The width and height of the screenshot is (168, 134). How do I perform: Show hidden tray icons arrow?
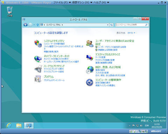(x=129, y=126)
